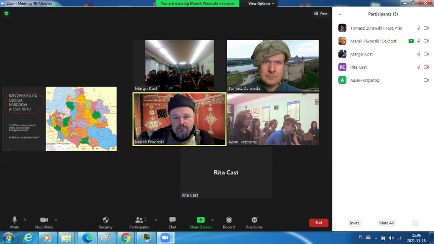This screenshot has width=434, height=244.
Task: Open the Chat panel
Action: pyautogui.click(x=172, y=222)
